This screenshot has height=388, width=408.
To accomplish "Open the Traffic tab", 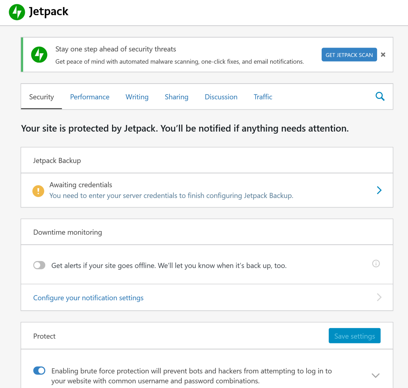I will click(263, 97).
